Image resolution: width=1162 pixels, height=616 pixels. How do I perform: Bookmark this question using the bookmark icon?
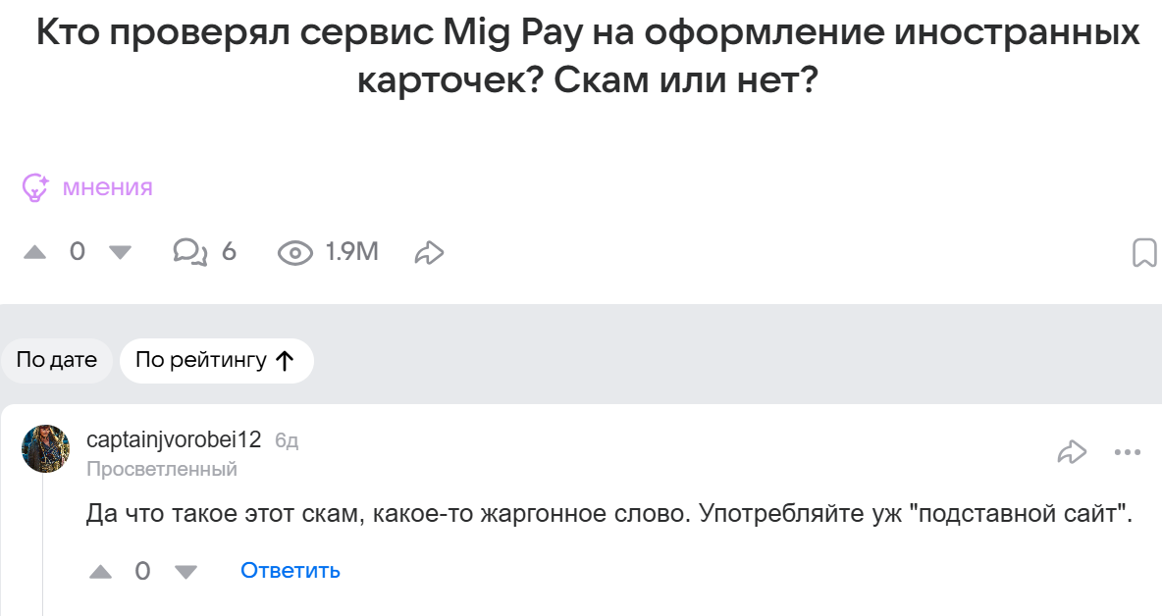click(1142, 252)
